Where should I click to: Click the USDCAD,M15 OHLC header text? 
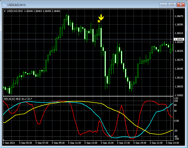click(x=33, y=11)
